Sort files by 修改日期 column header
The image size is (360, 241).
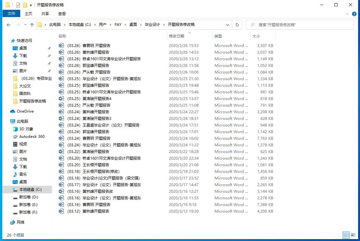(x=177, y=36)
